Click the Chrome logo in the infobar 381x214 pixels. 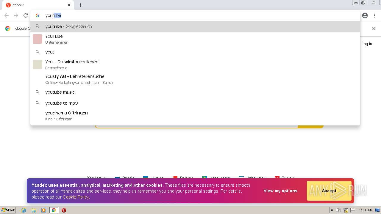click(8, 29)
